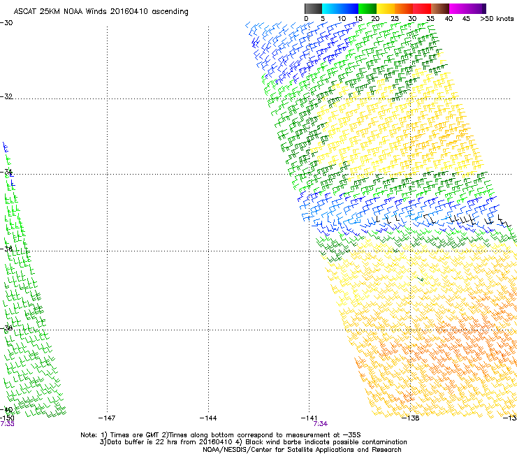Screen dimensions: 517x454
Task: Click the "-138" longitude axis label
Action: click(411, 418)
